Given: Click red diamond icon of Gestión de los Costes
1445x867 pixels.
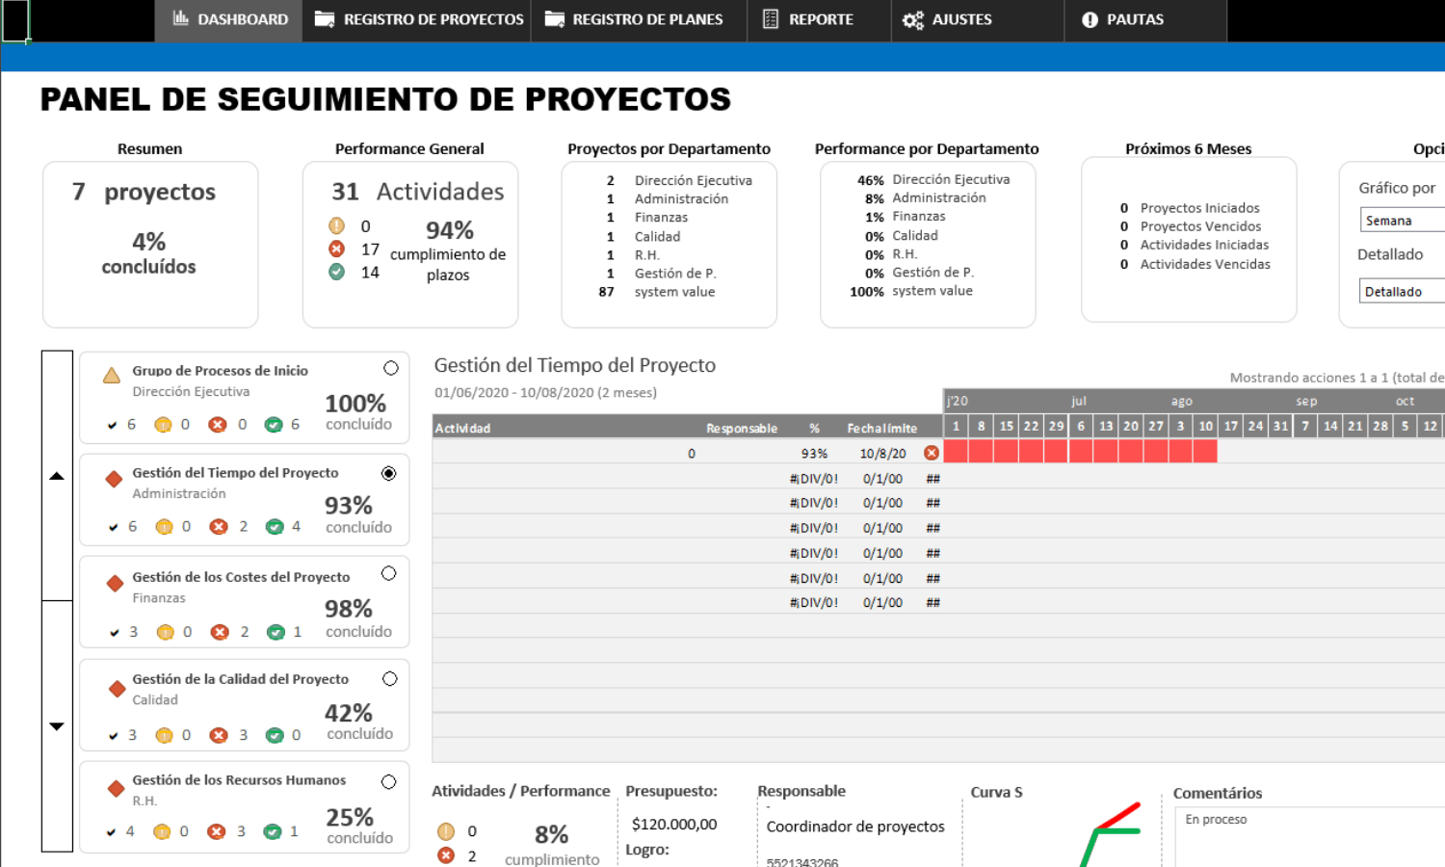Looking at the screenshot, I should pos(115,583).
